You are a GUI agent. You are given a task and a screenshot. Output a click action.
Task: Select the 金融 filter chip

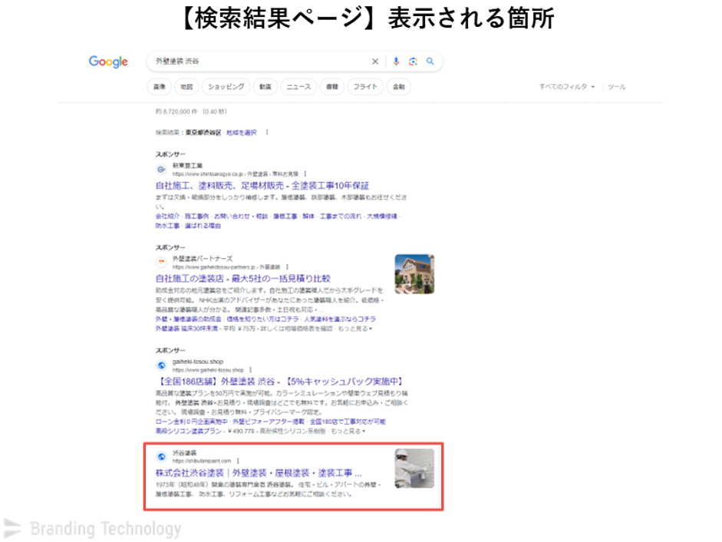click(x=399, y=87)
